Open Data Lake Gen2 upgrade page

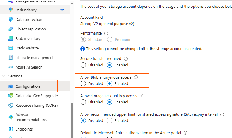pyautogui.click(x=36, y=96)
